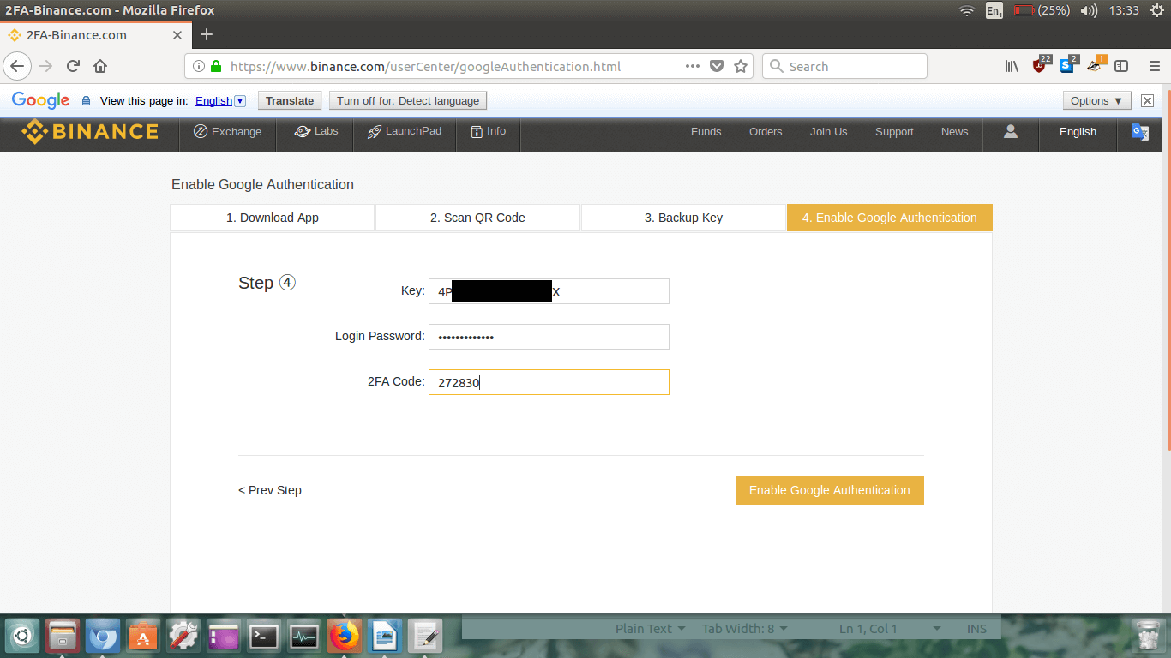Screen dimensions: 1171x658
Task: Select the 1. Download App step tab
Action: pos(273,218)
